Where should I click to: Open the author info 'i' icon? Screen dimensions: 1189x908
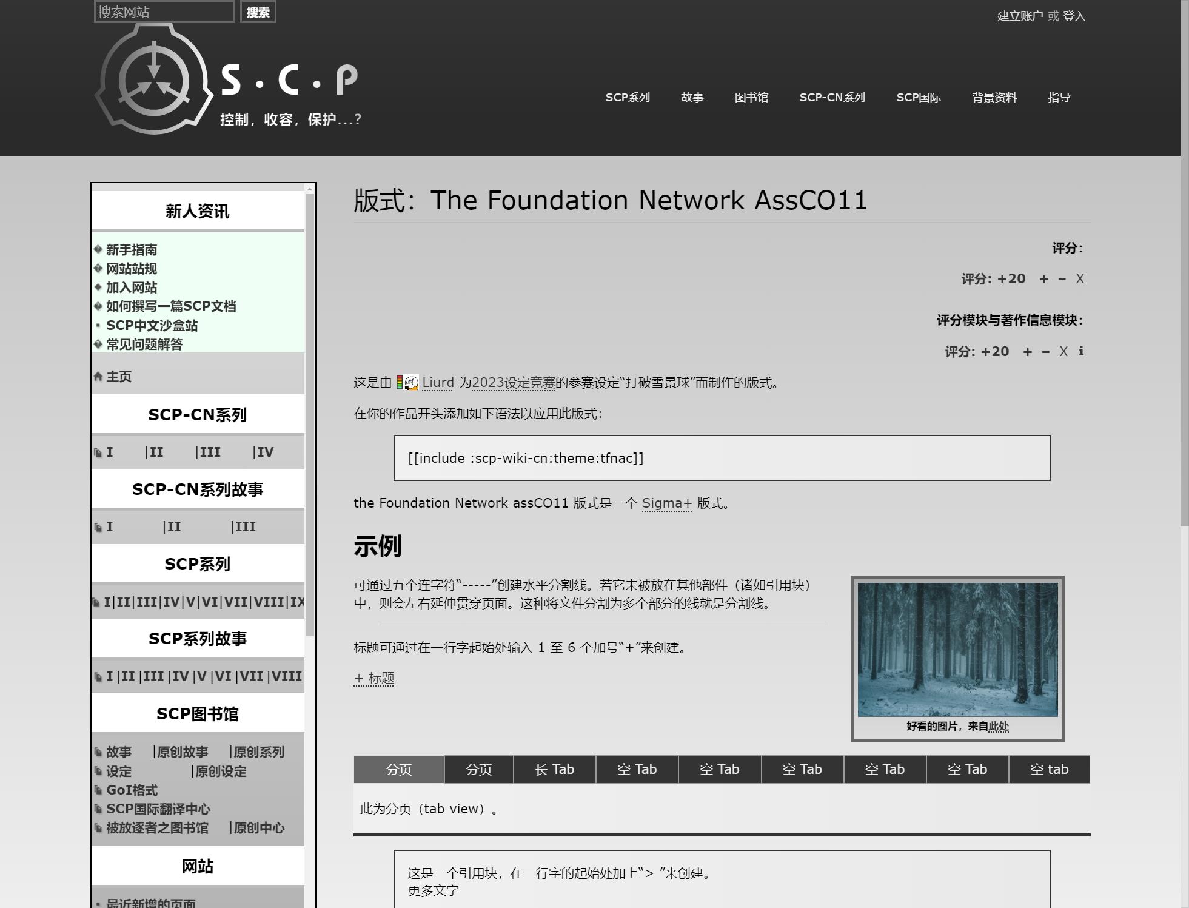pyautogui.click(x=1081, y=351)
